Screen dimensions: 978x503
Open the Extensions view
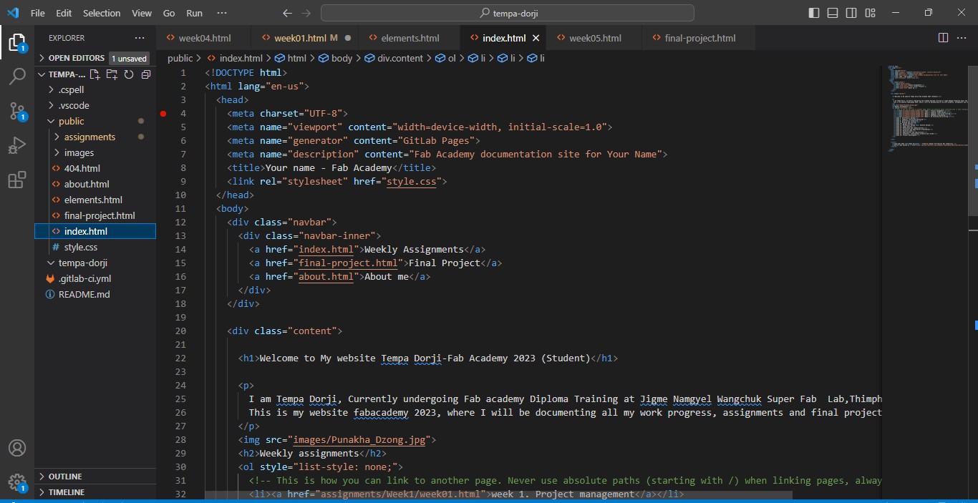click(17, 180)
